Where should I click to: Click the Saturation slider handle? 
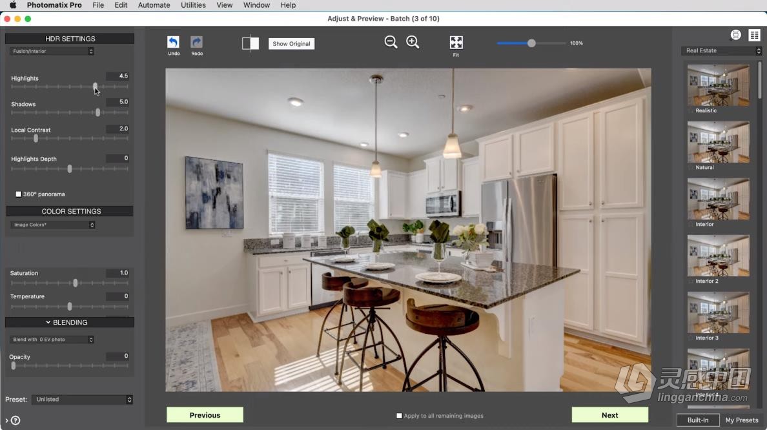pos(76,283)
